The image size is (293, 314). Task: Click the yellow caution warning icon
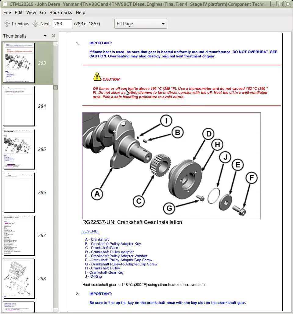(97, 76)
